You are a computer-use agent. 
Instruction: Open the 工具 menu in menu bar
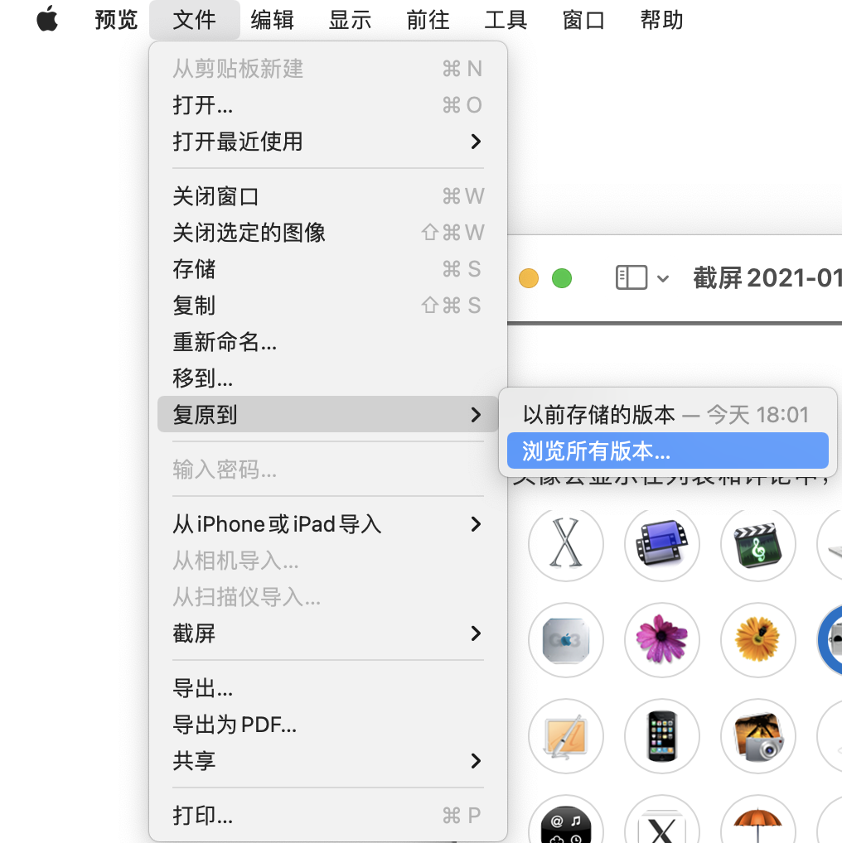(506, 20)
